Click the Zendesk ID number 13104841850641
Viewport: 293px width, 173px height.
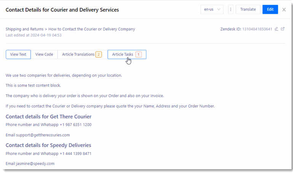click(x=257, y=29)
